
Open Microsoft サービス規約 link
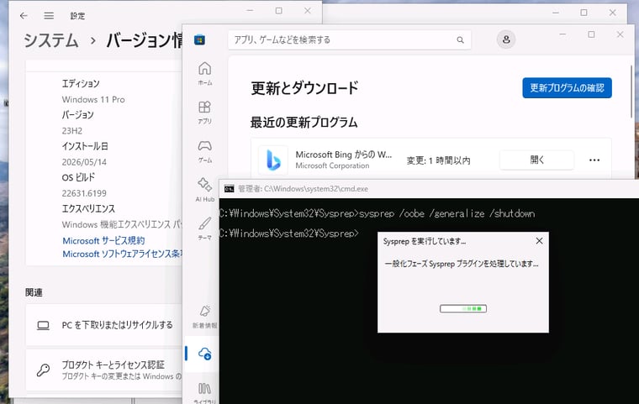(x=103, y=241)
